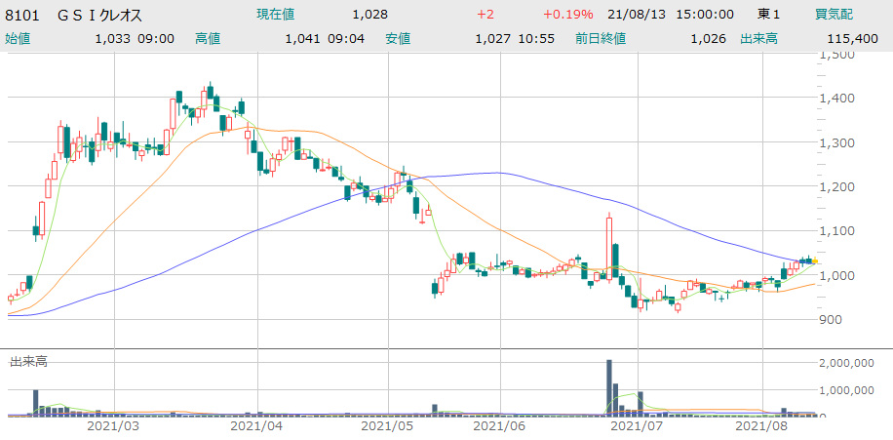The image size is (893, 440).
Task: Click the 高値 label
Action: pyautogui.click(x=207, y=38)
